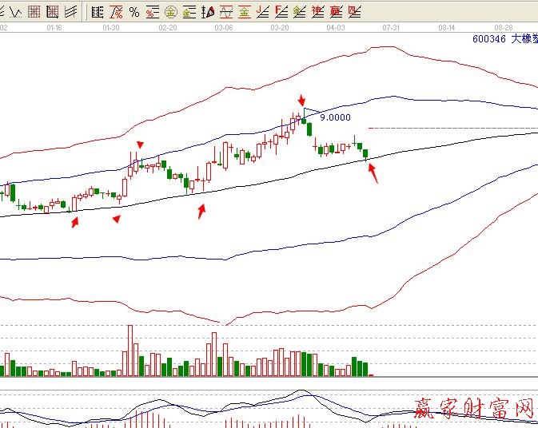This screenshot has width=538, height=428.
Task: Click the 600346 stock code text
Action: point(489,39)
